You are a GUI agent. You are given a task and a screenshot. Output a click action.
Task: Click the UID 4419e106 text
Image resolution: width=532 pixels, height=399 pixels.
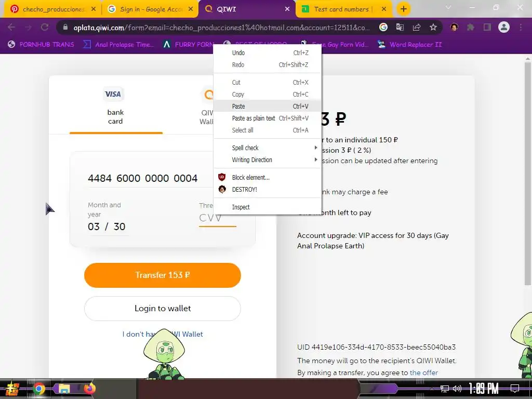[376, 347]
